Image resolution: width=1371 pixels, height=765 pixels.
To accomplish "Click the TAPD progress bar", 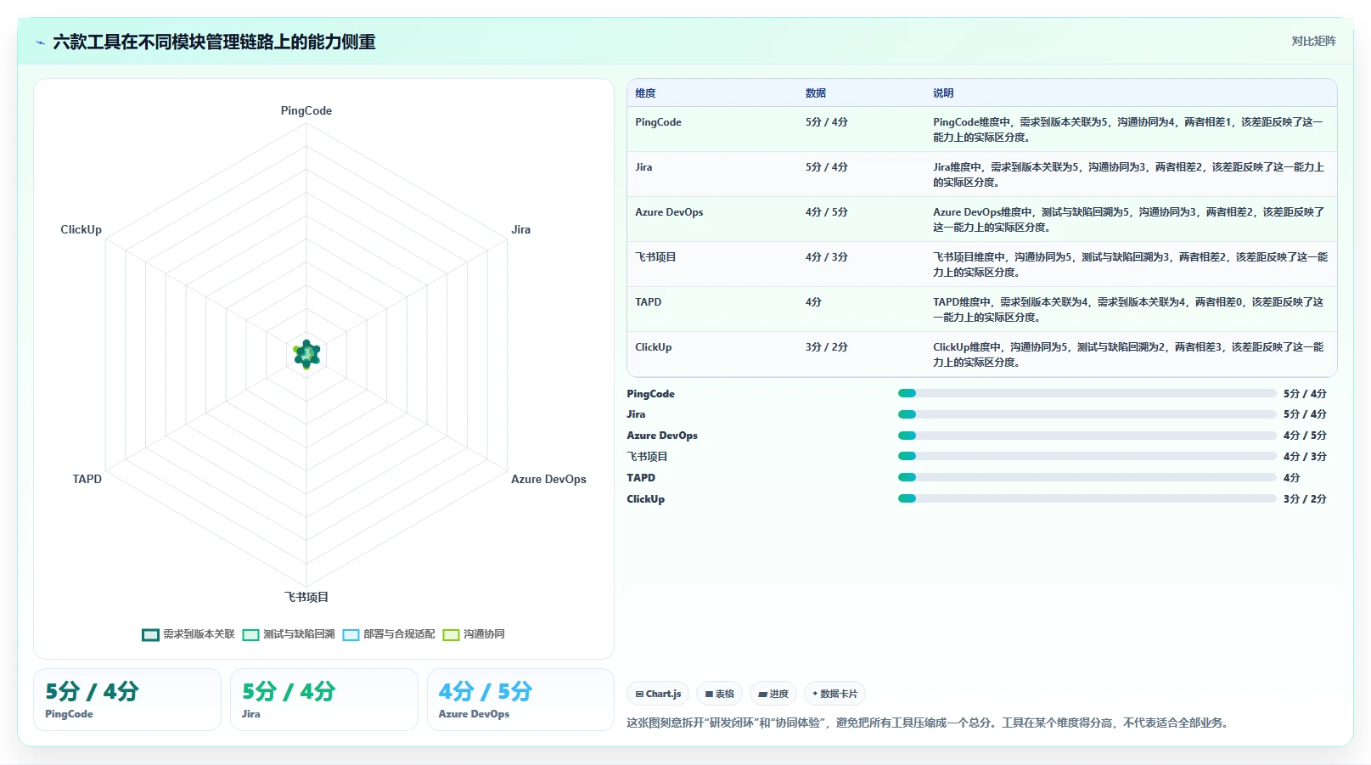I will click(1087, 477).
